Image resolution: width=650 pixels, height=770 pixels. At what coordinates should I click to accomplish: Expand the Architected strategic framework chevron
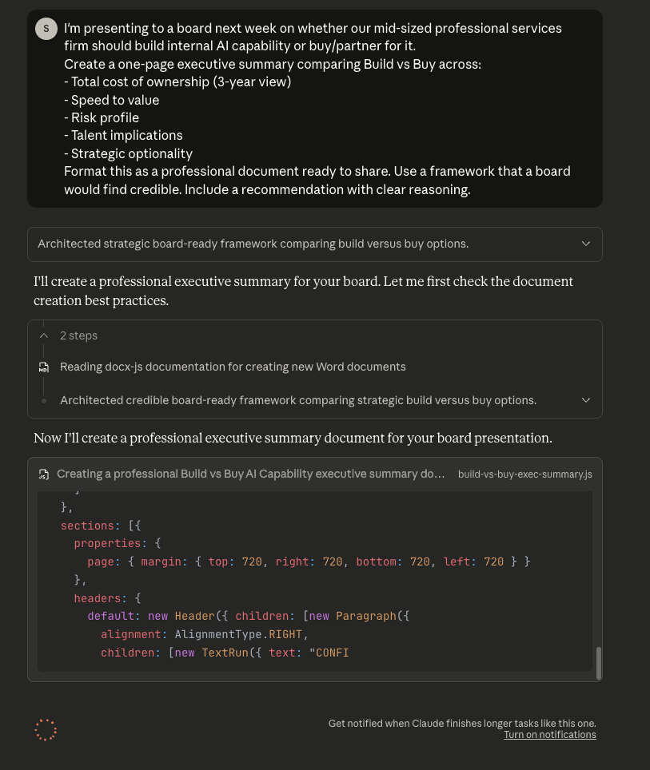click(x=586, y=244)
